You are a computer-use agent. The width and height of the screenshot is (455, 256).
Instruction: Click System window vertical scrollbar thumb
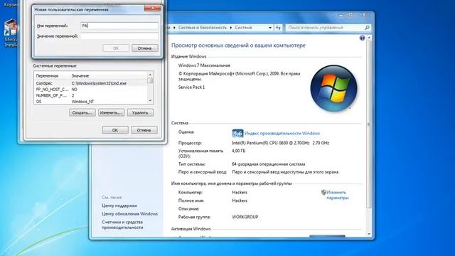[368, 124]
